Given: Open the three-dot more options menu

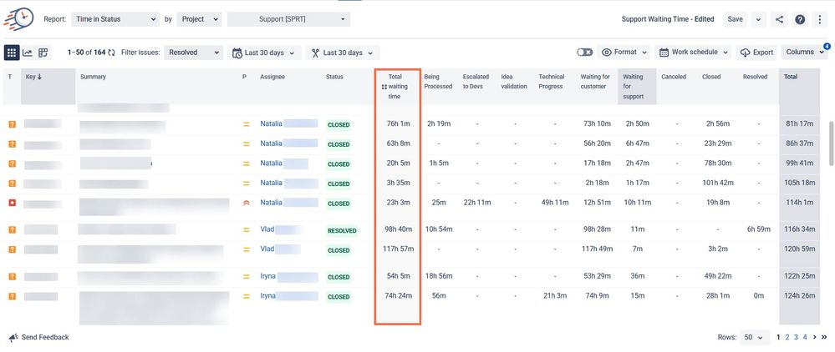Looking at the screenshot, I should (820, 20).
